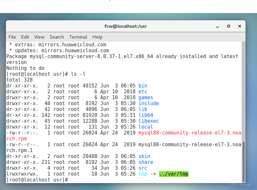Click the 'share' directory name
This screenshot has width=257, height=190.
point(146,162)
